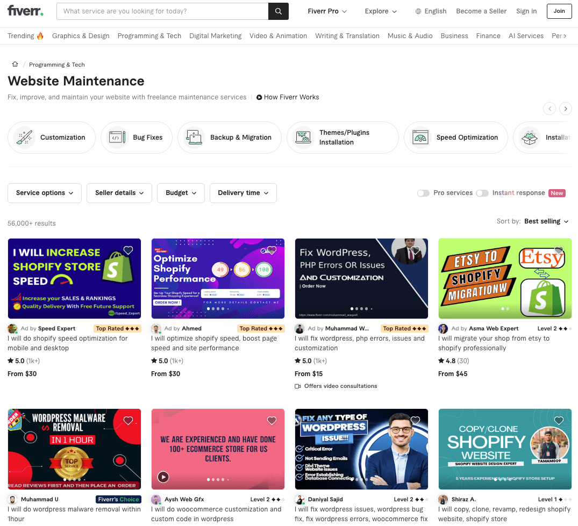Click the Speed Optimization gauge icon
Image resolution: width=578 pixels, height=526 pixels.
pyautogui.click(x=420, y=138)
